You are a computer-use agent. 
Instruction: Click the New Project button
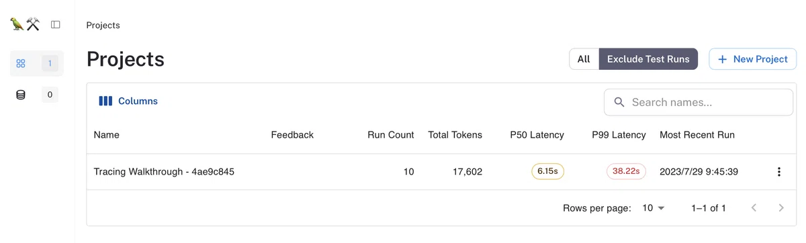point(753,59)
